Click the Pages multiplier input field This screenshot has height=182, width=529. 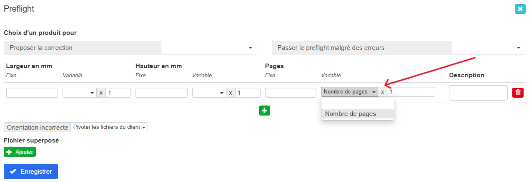click(411, 92)
